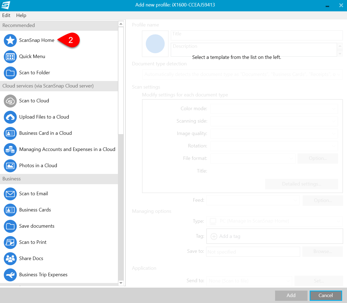Choose Business Card in a Cloud

point(45,133)
